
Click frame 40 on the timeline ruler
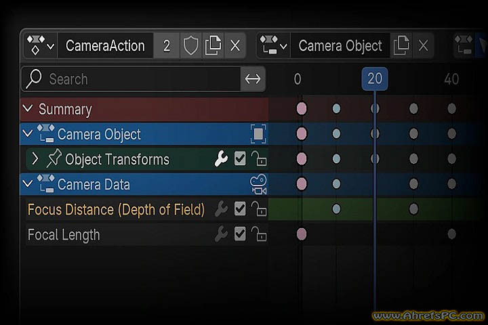[451, 79]
